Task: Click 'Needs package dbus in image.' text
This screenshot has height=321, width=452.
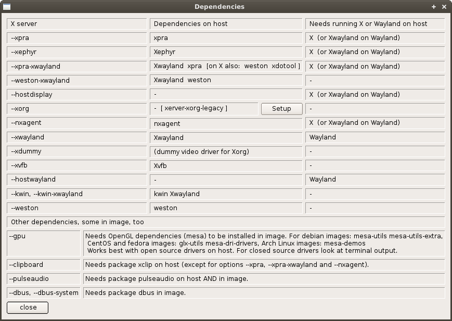Action: point(264,293)
